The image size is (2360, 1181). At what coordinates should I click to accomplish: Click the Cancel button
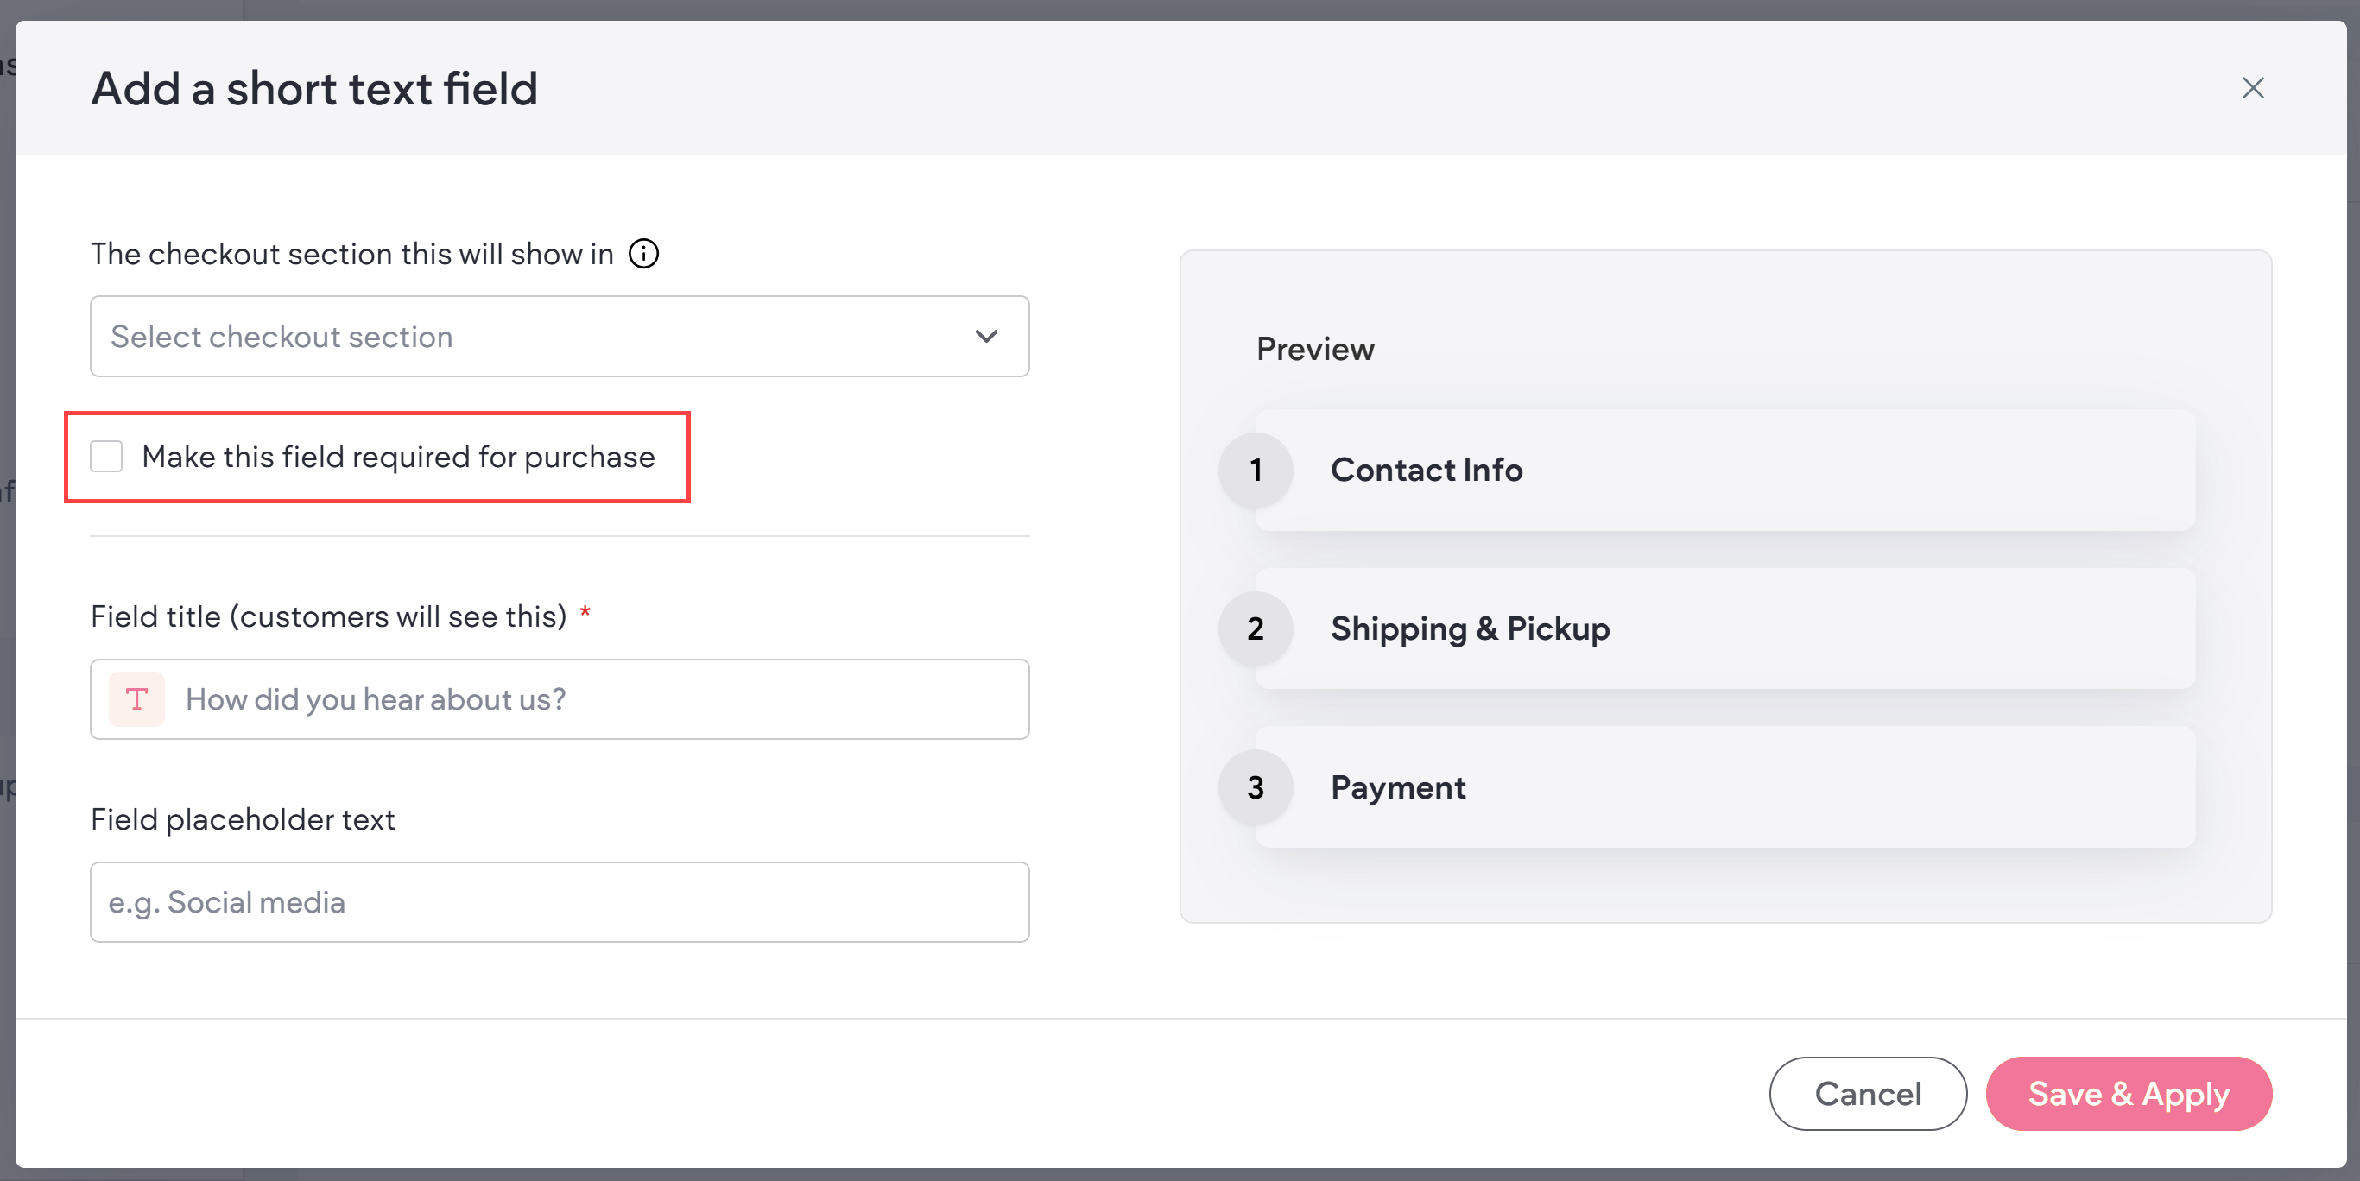click(x=1867, y=1093)
